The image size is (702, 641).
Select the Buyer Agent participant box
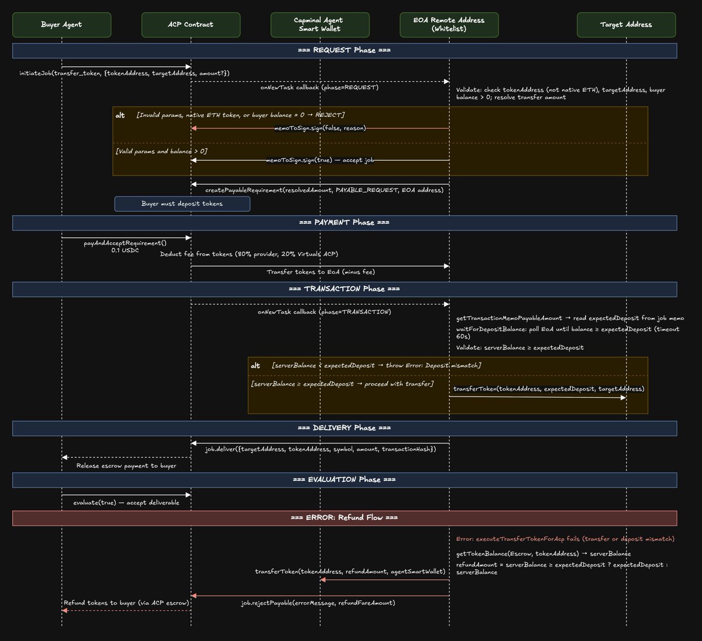[x=61, y=25]
